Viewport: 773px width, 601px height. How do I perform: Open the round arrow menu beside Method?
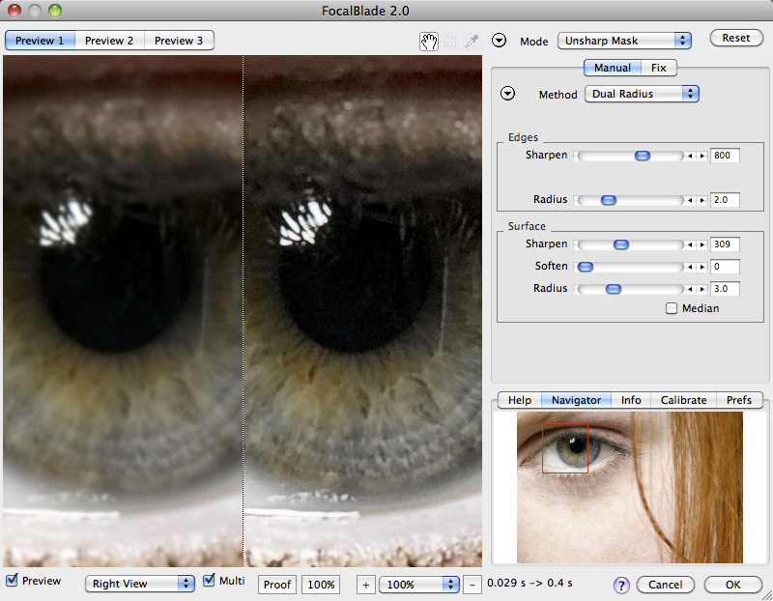pos(508,94)
